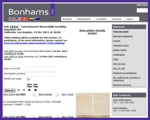Focus the Start at Lot No field
Viewport: 150px width, 120px height.
[x=41, y=69]
